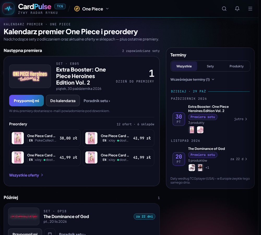Click the ONE PIECE Heroines Edition set logo
This screenshot has width=261, height=235.
pyautogui.click(x=30, y=76)
